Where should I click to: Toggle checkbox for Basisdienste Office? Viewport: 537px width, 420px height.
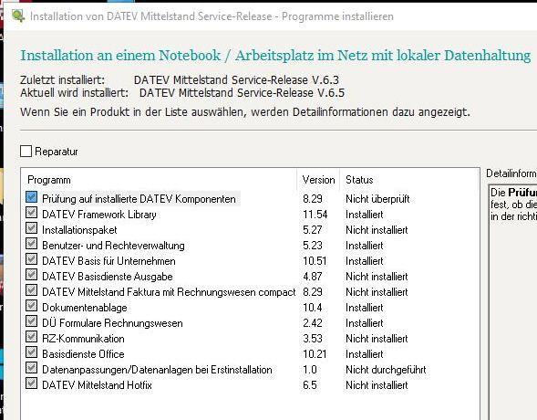pyautogui.click(x=32, y=352)
